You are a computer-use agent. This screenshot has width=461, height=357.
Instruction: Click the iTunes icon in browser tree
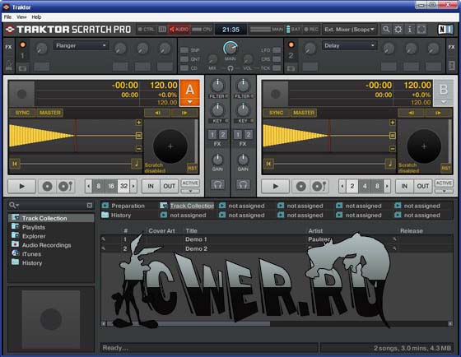pos(16,253)
